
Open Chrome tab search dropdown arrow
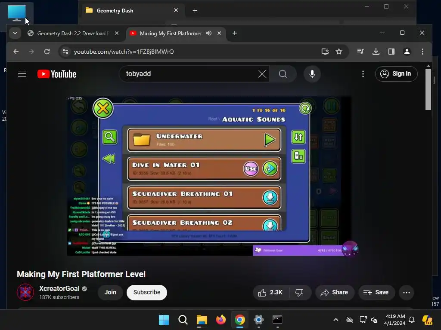tap(15, 33)
